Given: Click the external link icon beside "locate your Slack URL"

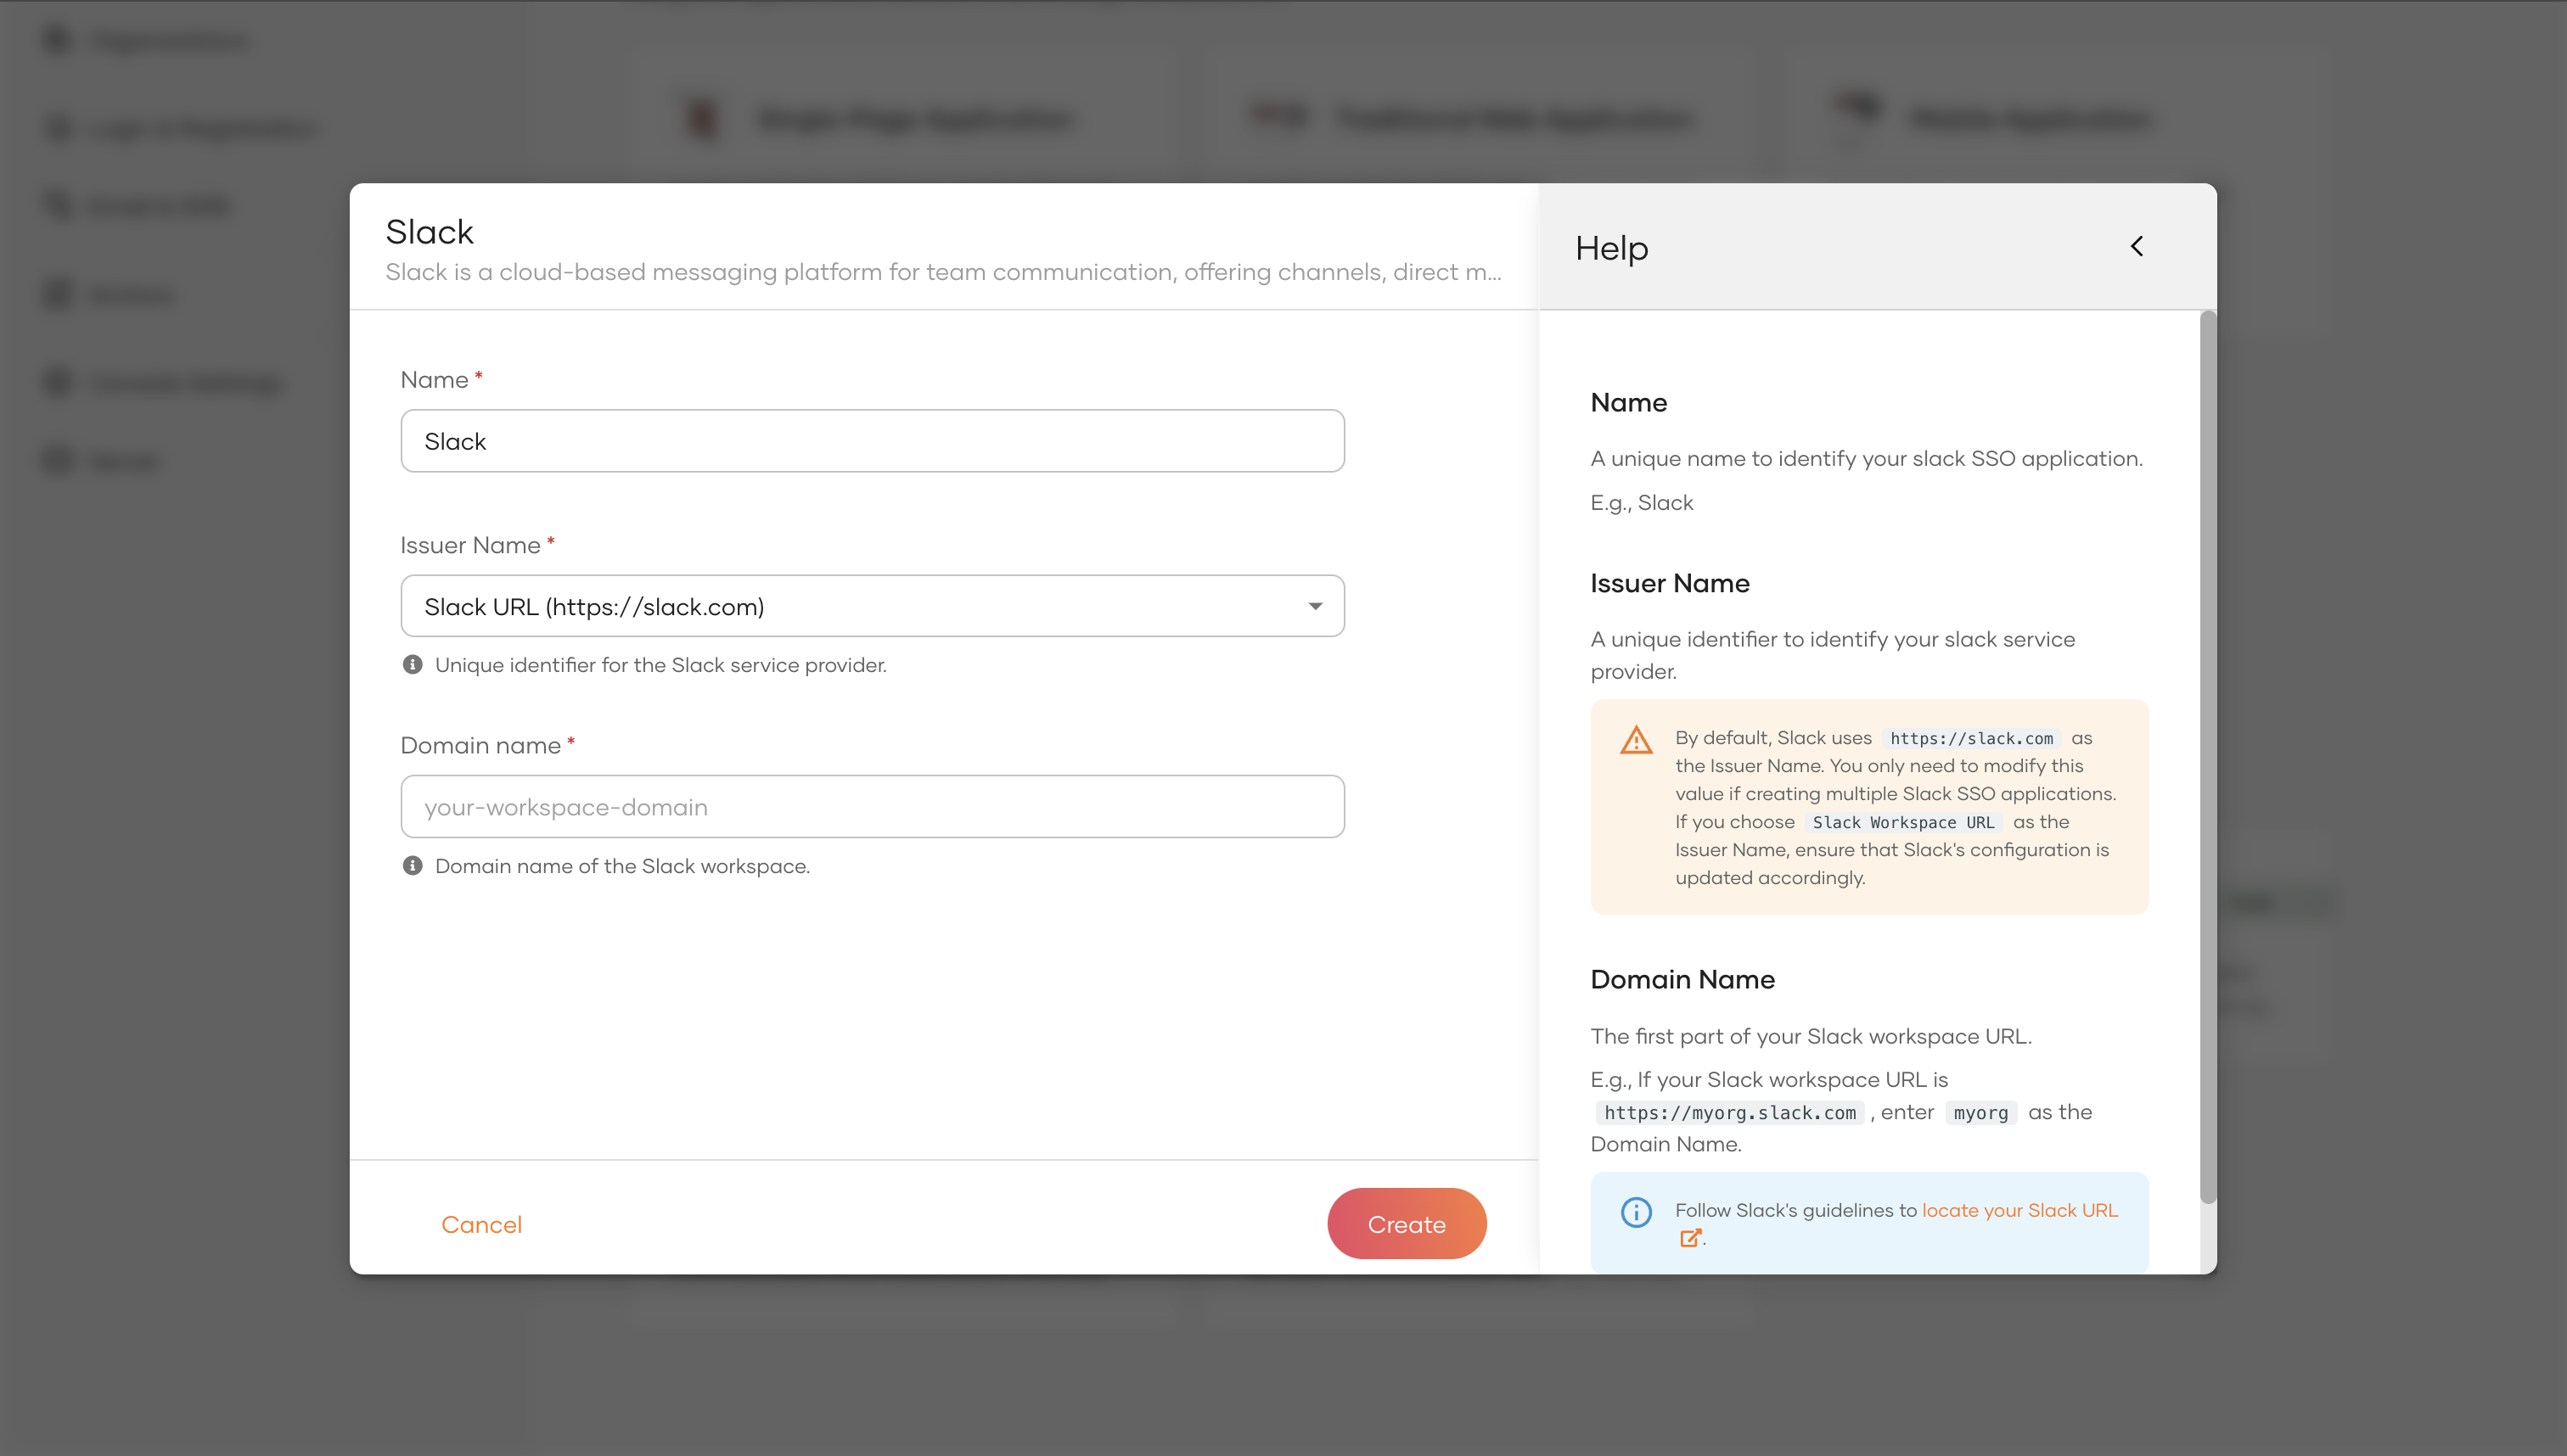Looking at the screenshot, I should pyautogui.click(x=1692, y=1238).
